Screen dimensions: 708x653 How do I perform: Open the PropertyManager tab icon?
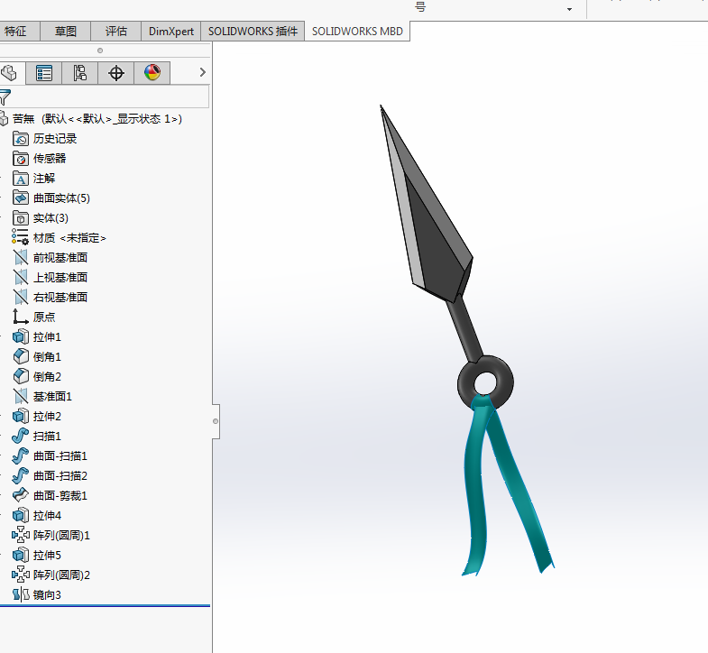click(44, 73)
